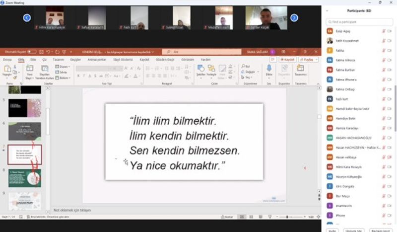Screen dimensions: 397x232
Task: Click the scissors cut icon
Action: (x=15, y=67)
